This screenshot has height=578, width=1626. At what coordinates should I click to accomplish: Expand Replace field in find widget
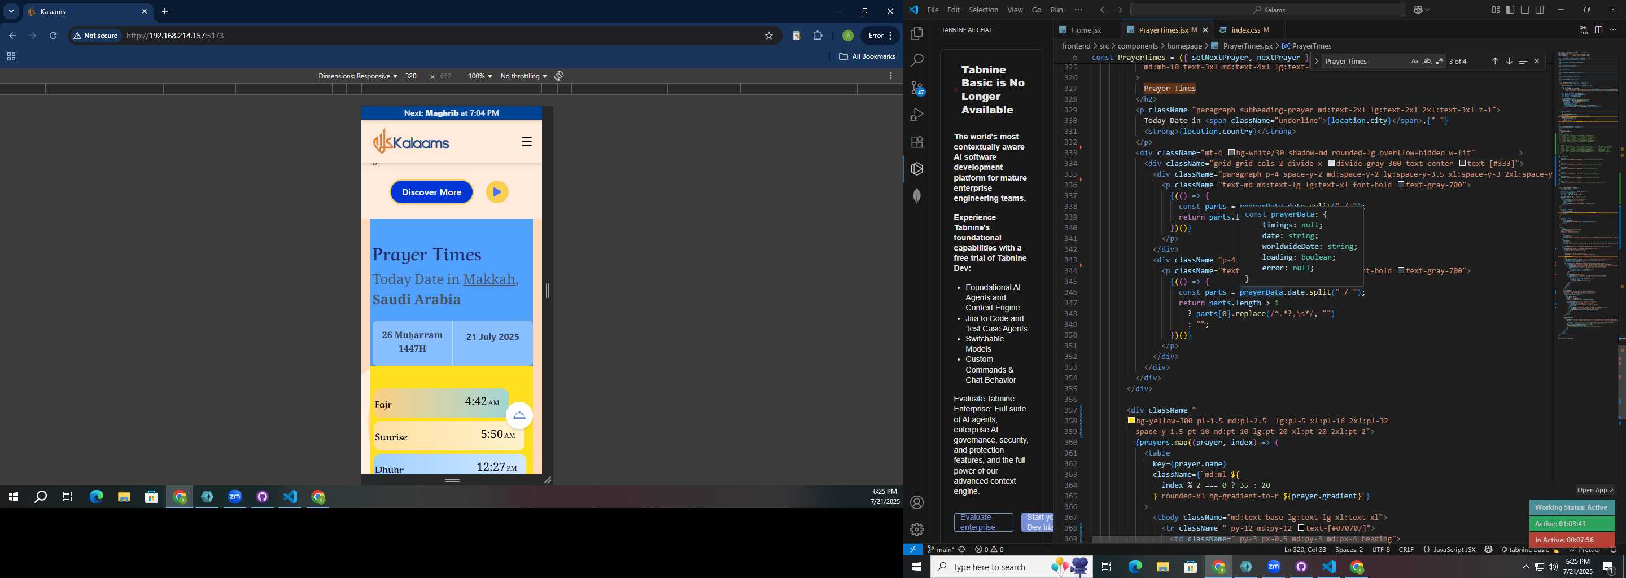tap(1316, 61)
